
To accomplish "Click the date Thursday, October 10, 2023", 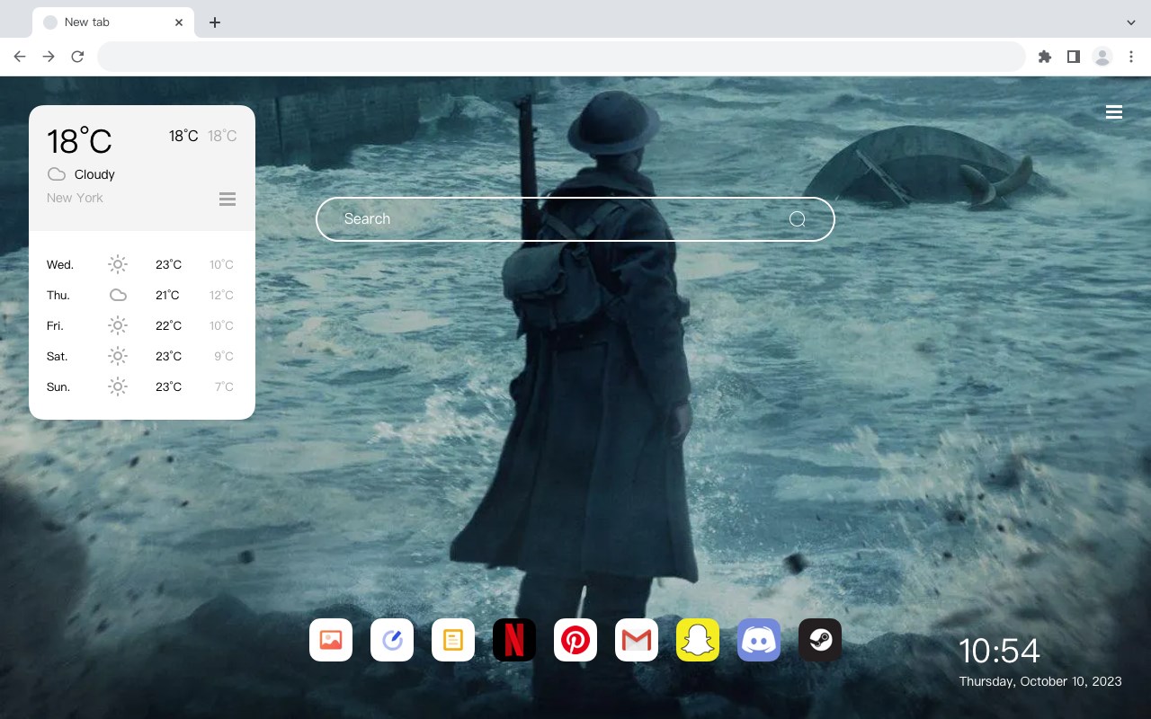I will tap(1040, 681).
